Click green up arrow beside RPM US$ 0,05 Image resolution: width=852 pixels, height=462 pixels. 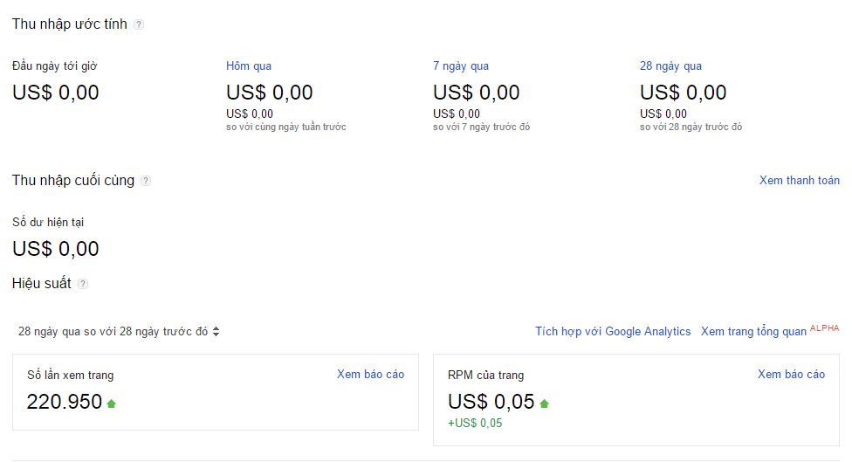545,403
